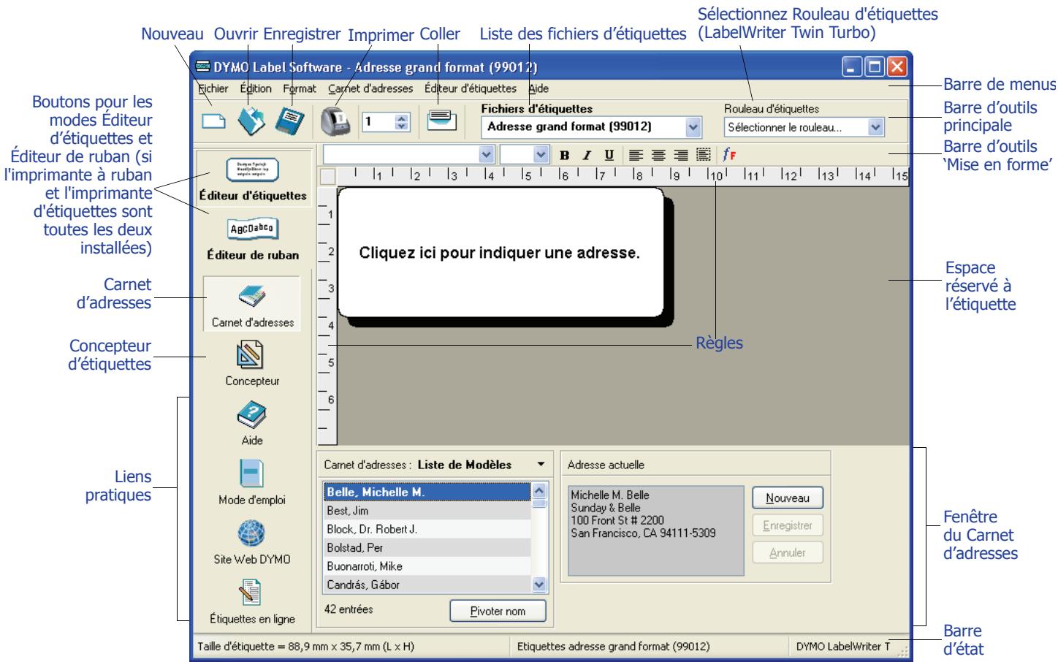Image resolution: width=1058 pixels, height=662 pixels.
Task: Click 'DYMO LabelWriter T' status bar entry
Action: (843, 646)
